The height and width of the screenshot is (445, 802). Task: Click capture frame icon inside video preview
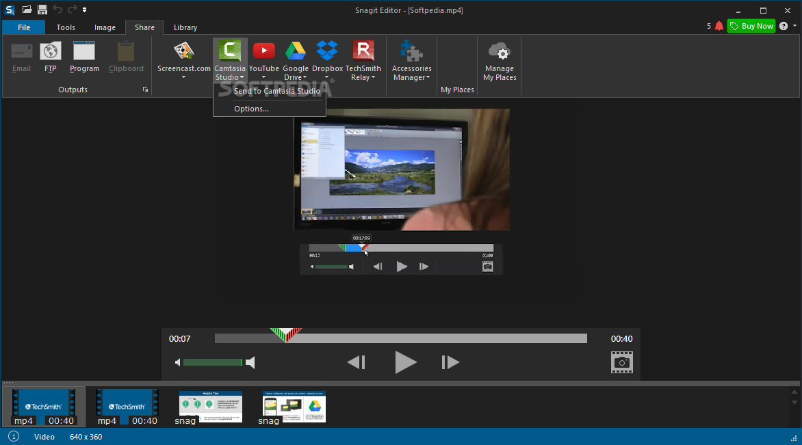488,266
